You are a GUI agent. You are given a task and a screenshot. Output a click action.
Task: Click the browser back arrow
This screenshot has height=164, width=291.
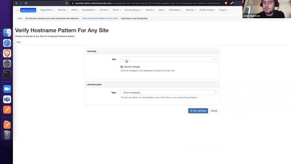click(16, 3)
